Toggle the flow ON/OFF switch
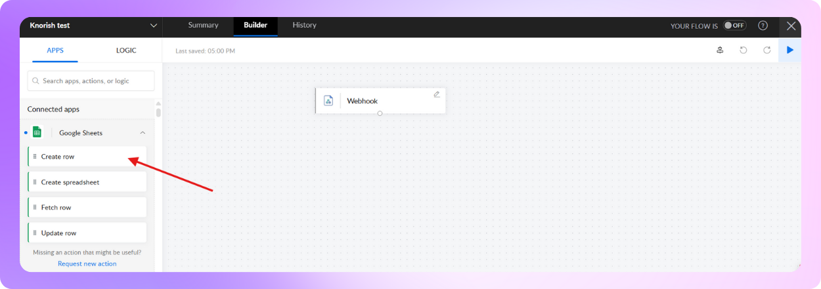Image resolution: width=821 pixels, height=289 pixels. (734, 26)
